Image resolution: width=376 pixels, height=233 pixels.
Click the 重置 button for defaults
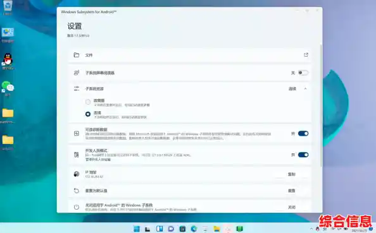[292, 191]
